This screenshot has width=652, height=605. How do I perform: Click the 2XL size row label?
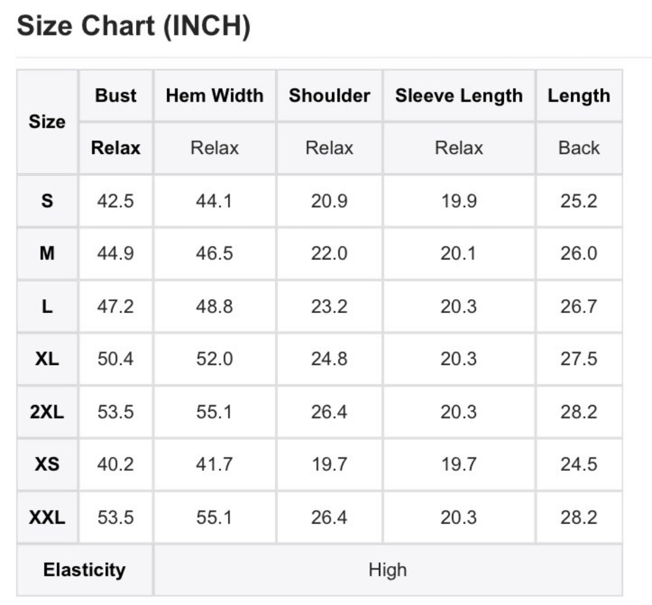(47, 412)
